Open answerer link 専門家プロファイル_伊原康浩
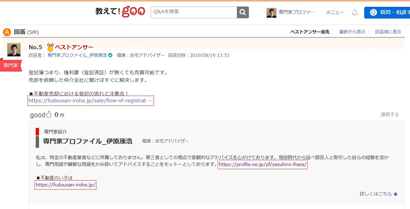This screenshot has height=209, width=410. pos(77,55)
